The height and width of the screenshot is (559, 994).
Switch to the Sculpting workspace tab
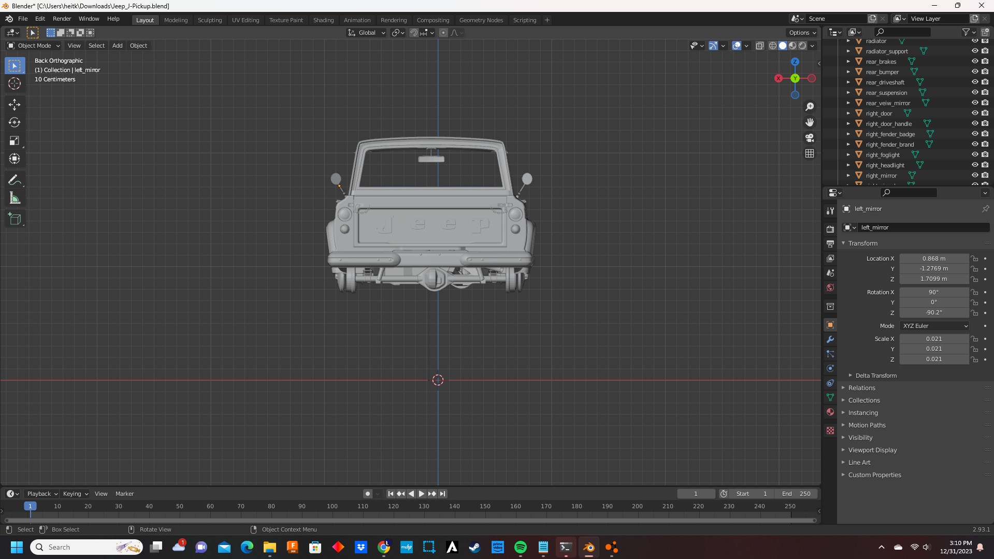pyautogui.click(x=209, y=20)
